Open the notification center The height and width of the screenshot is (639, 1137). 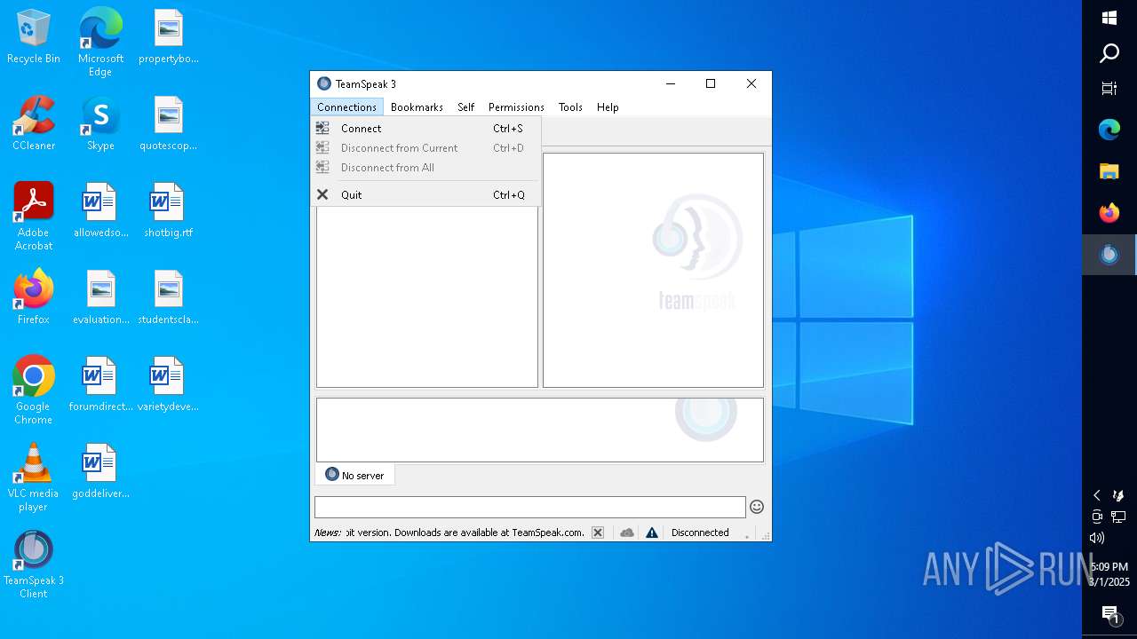click(x=1109, y=614)
